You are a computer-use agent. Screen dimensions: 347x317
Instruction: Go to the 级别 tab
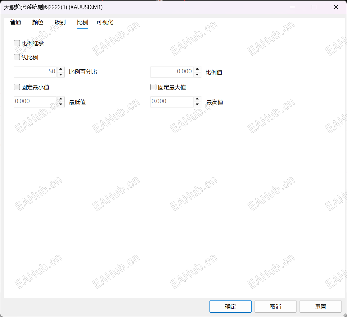pos(60,22)
